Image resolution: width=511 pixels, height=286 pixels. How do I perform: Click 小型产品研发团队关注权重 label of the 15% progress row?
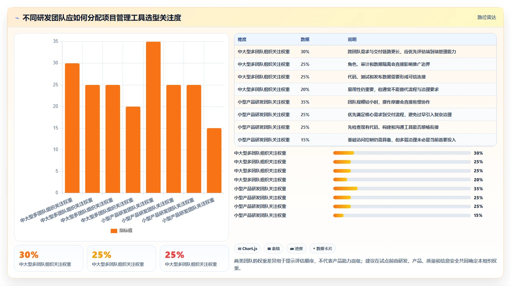[x=260, y=215]
